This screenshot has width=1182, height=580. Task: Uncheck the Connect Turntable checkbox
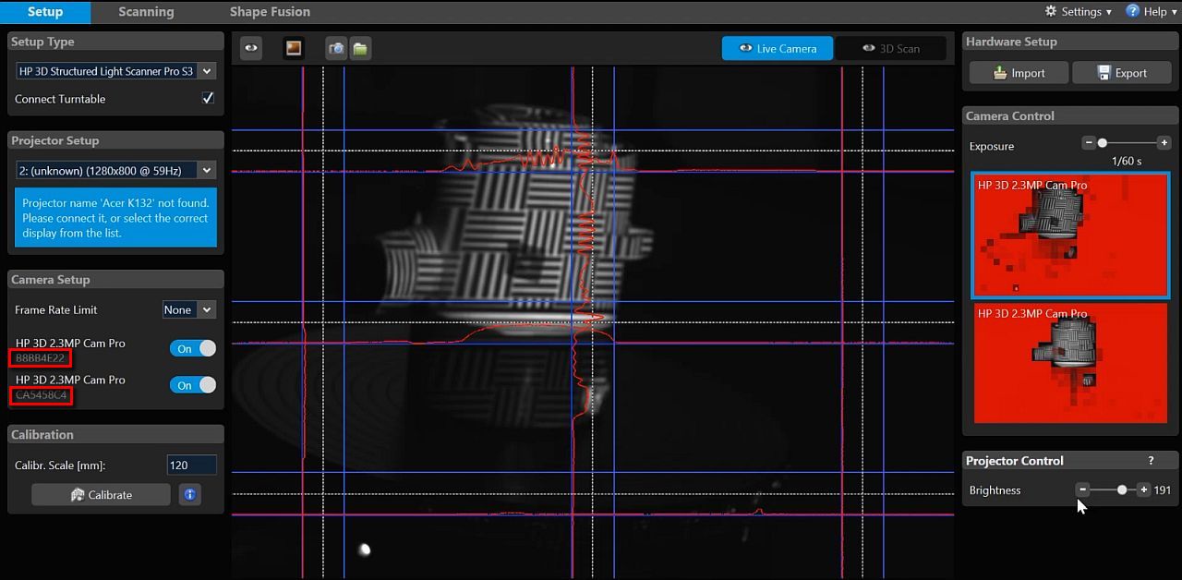[x=208, y=98]
